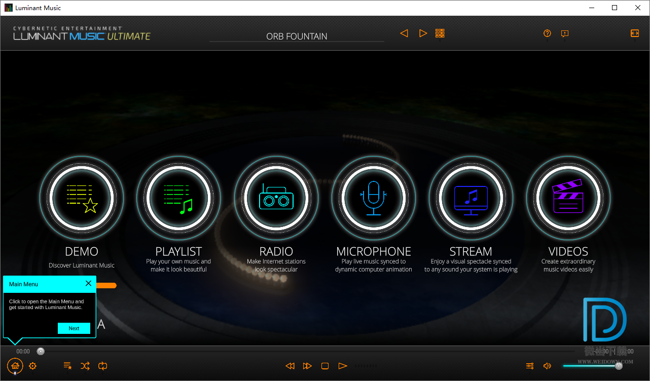
Task: Click the Luminant Music Ultimate logo
Action: click(x=82, y=33)
